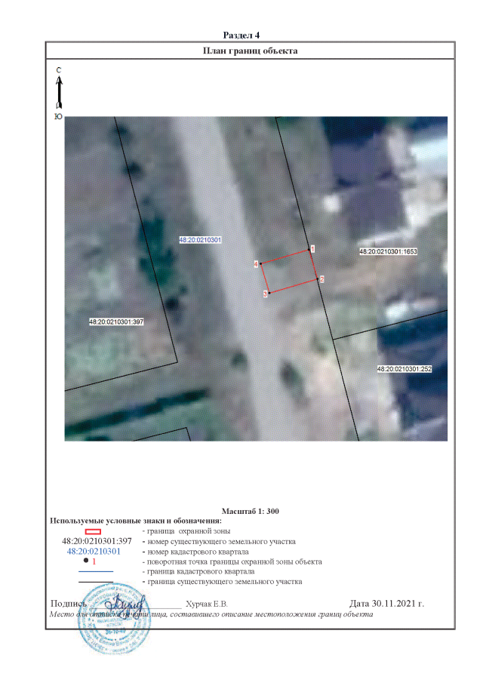Select turning point 3 on the map
The width and height of the screenshot is (483, 683).
[x=269, y=293]
